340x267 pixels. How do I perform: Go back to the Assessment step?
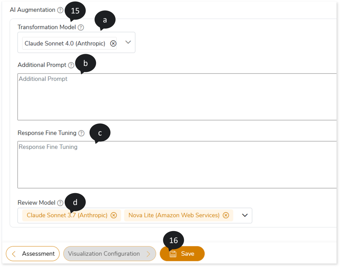33,254
